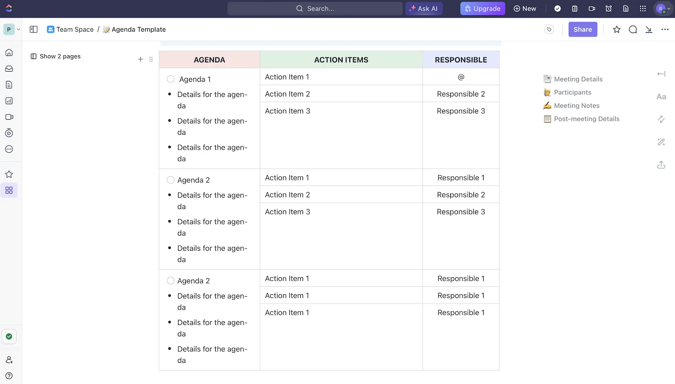The width and height of the screenshot is (675, 384).
Task: Start a clip recording from top bar
Action: 592,8
